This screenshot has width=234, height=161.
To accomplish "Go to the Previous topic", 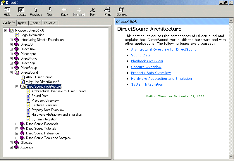I will (x=36, y=10).
